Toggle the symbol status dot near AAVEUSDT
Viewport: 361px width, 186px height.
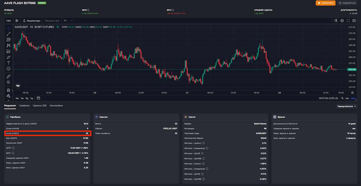pos(57,27)
